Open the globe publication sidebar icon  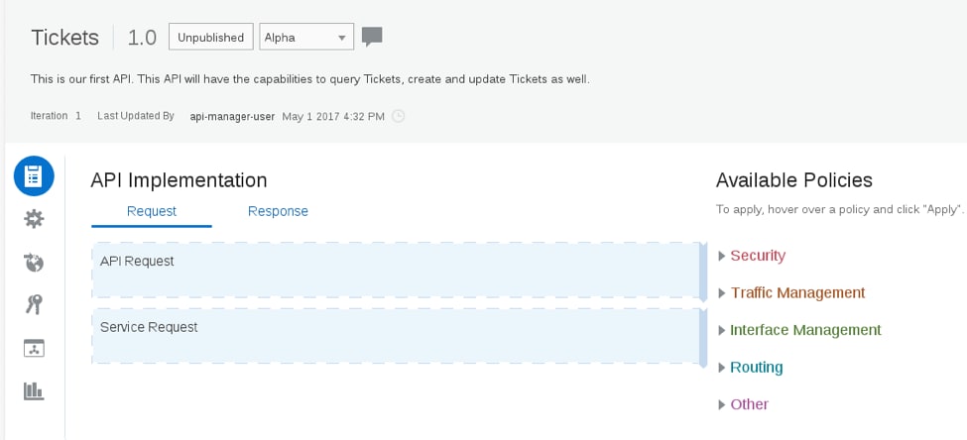click(34, 263)
